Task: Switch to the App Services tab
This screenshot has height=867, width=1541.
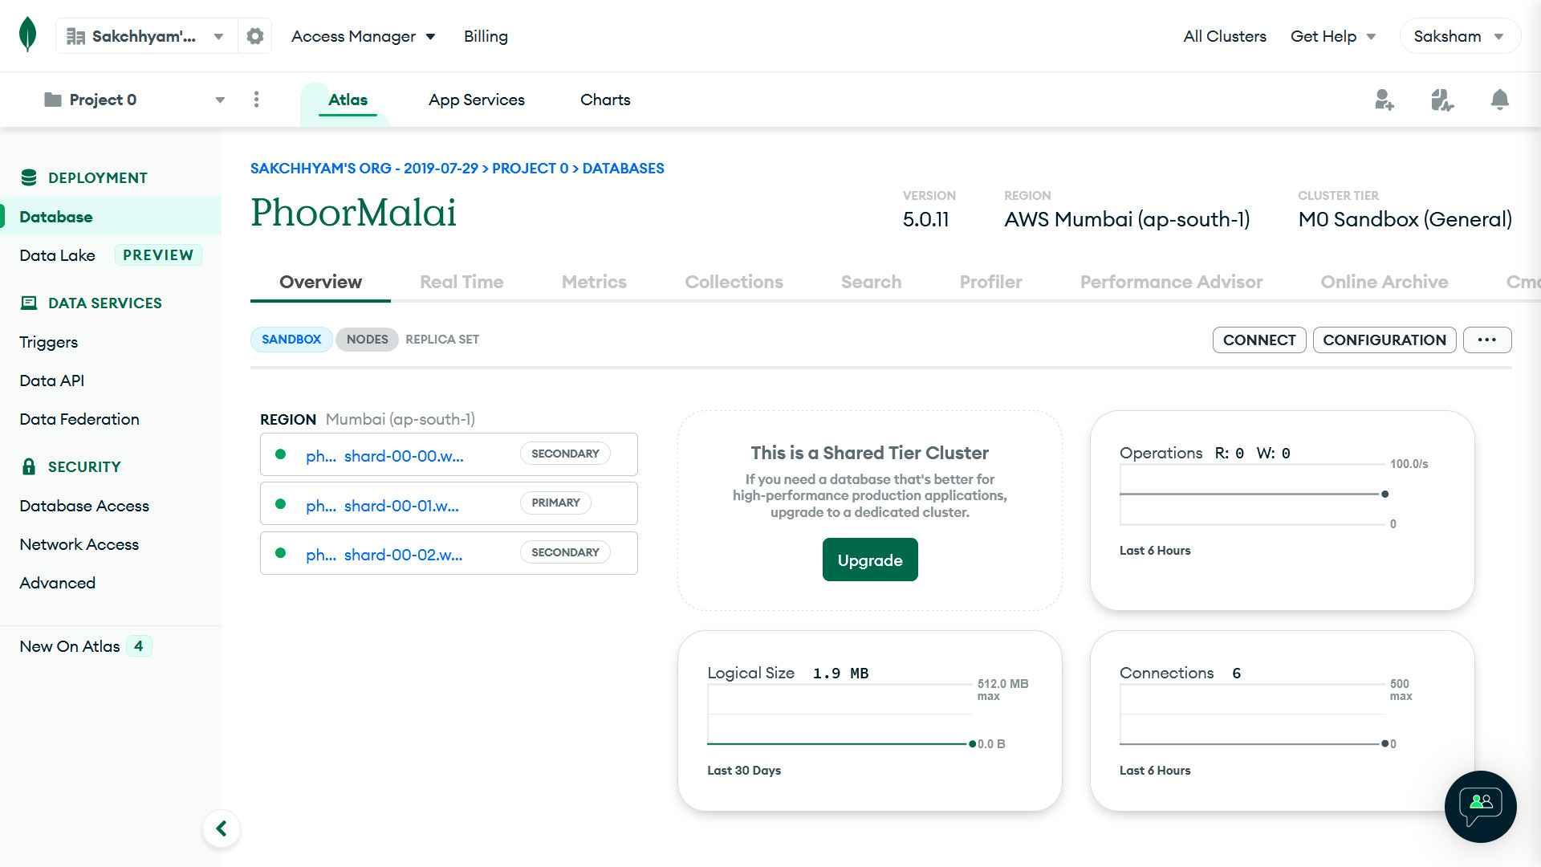Action: pos(477,100)
